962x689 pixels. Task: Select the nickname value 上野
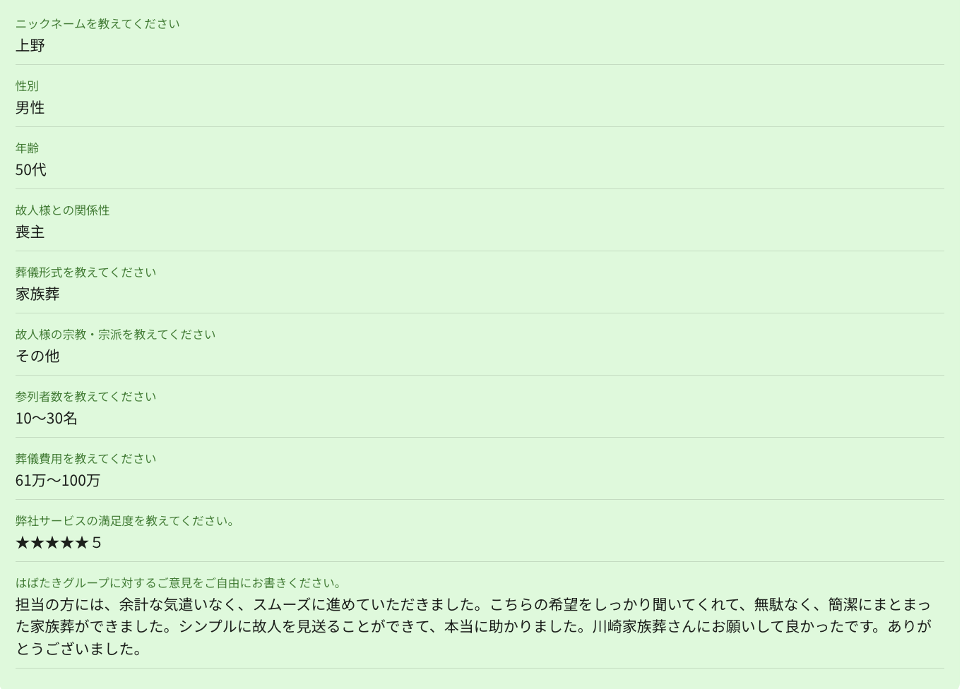(x=30, y=45)
